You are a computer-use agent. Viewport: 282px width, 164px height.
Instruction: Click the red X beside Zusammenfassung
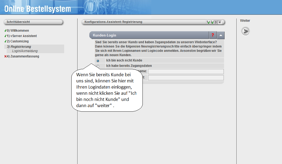[5, 56]
